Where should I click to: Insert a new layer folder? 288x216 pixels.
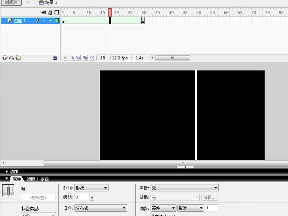pyautogui.click(x=18, y=58)
